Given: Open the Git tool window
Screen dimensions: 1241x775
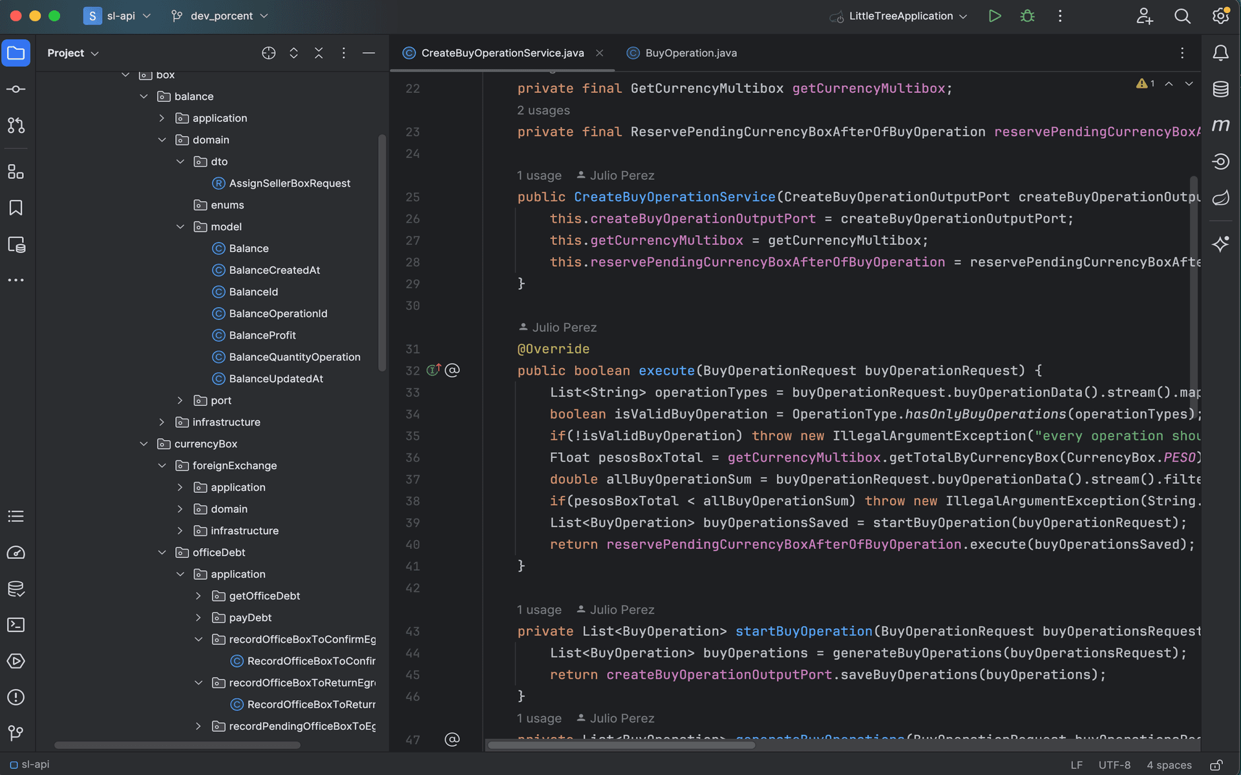Looking at the screenshot, I should point(16,733).
